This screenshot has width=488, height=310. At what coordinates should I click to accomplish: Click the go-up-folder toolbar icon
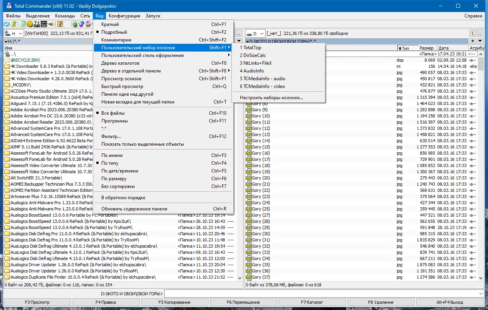click(x=14, y=24)
